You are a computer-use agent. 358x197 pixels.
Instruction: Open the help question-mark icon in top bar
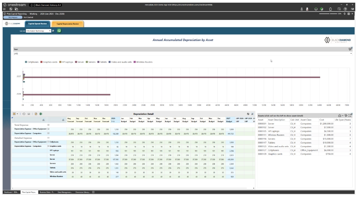point(345,9)
